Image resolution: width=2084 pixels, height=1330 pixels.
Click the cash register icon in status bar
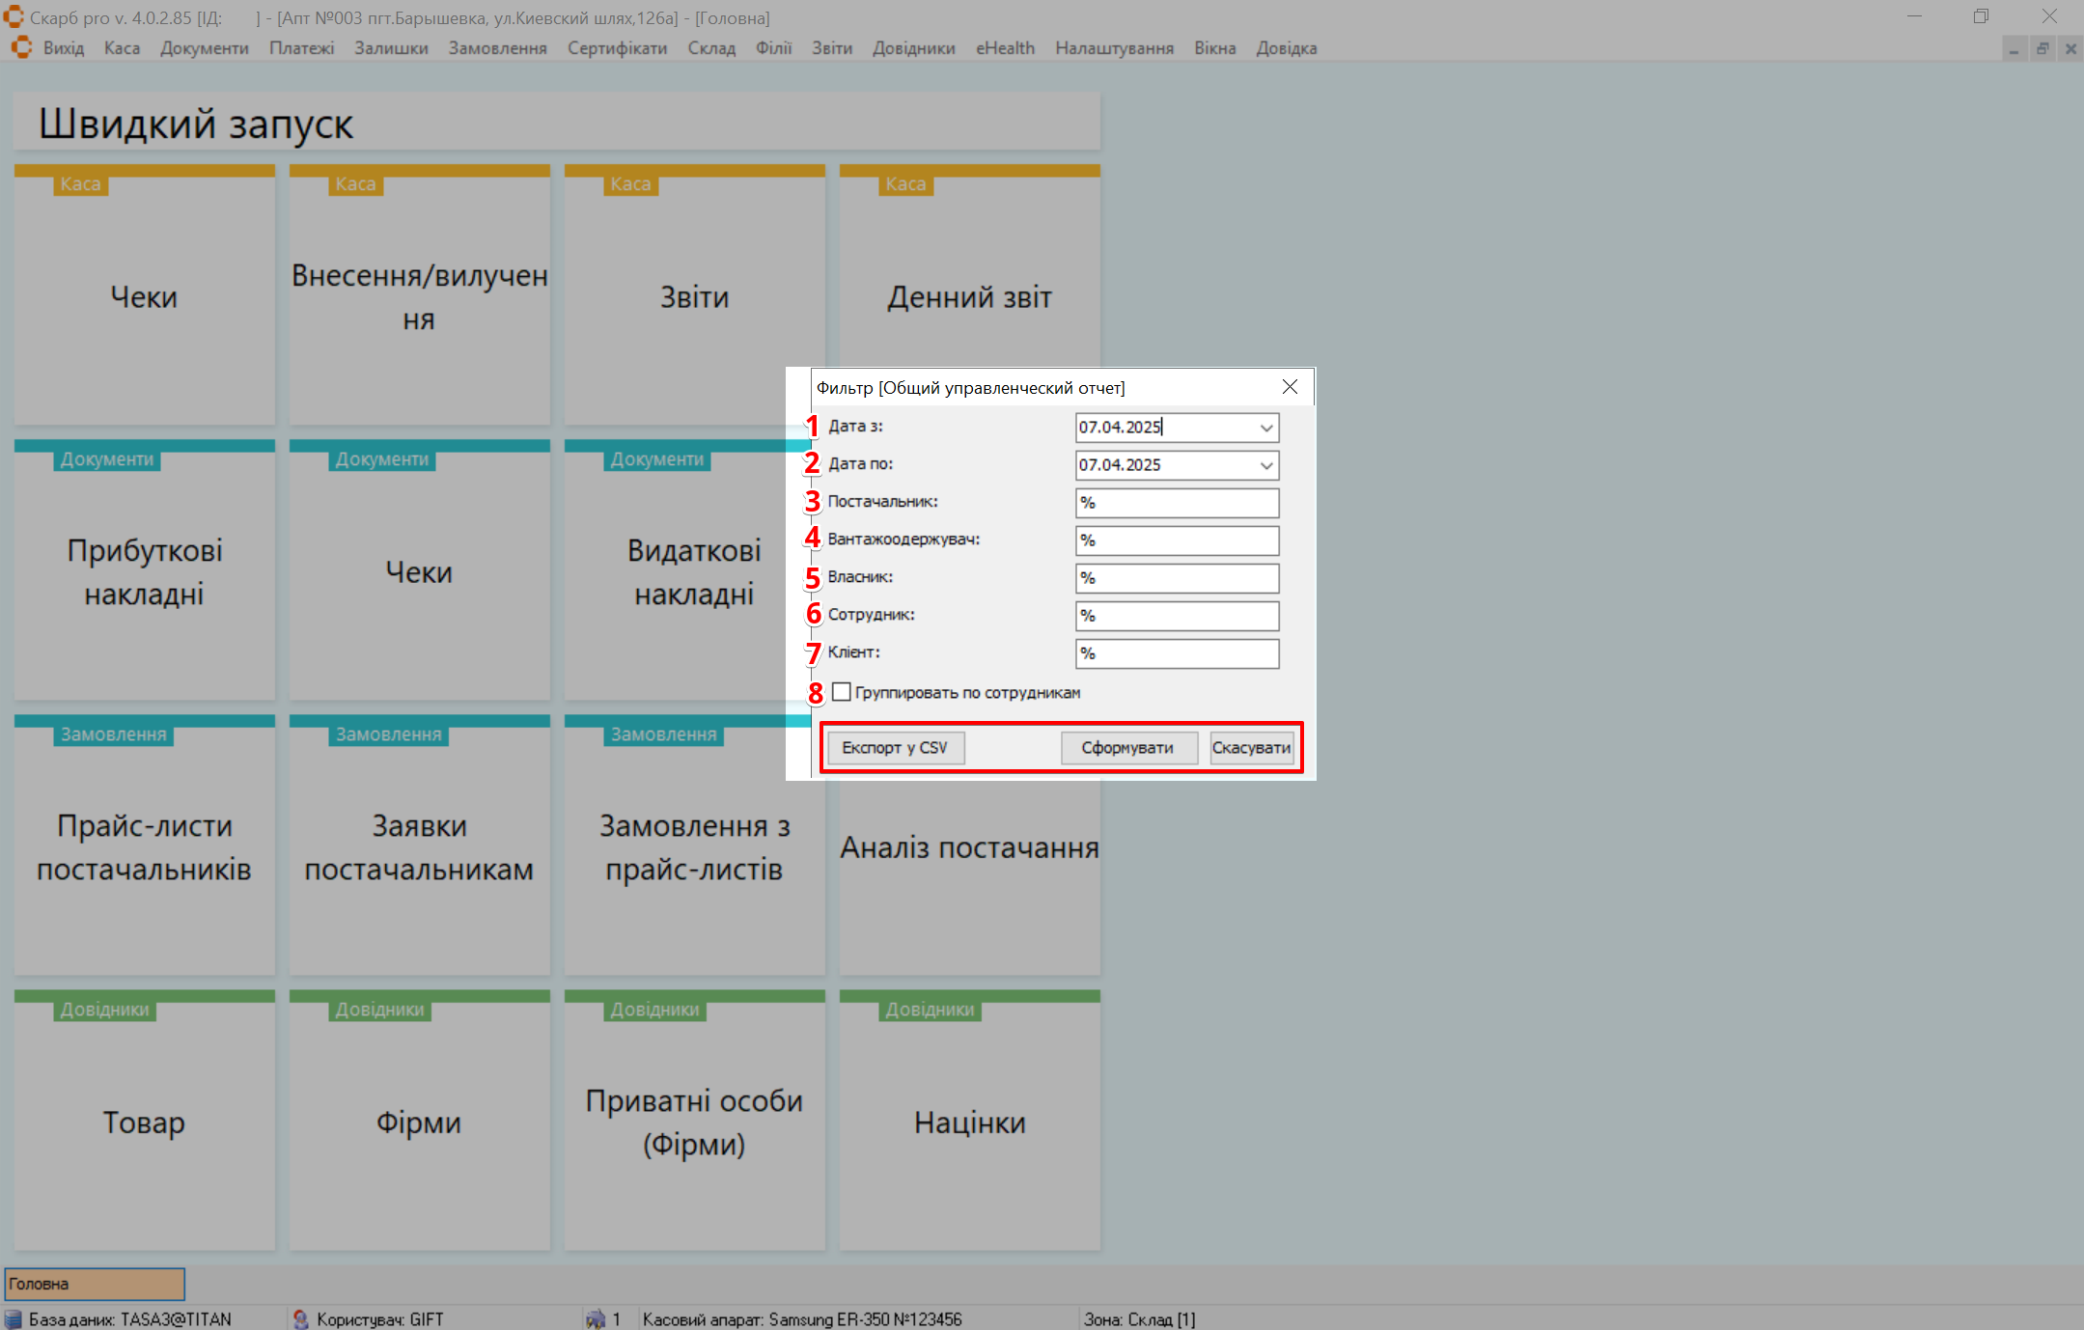pyautogui.click(x=596, y=1319)
